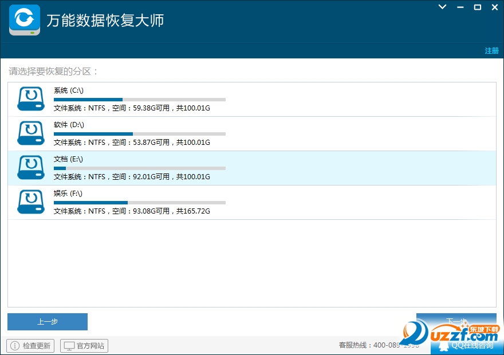Select the 娱乐 (F:\) drive icon

(x=31, y=202)
